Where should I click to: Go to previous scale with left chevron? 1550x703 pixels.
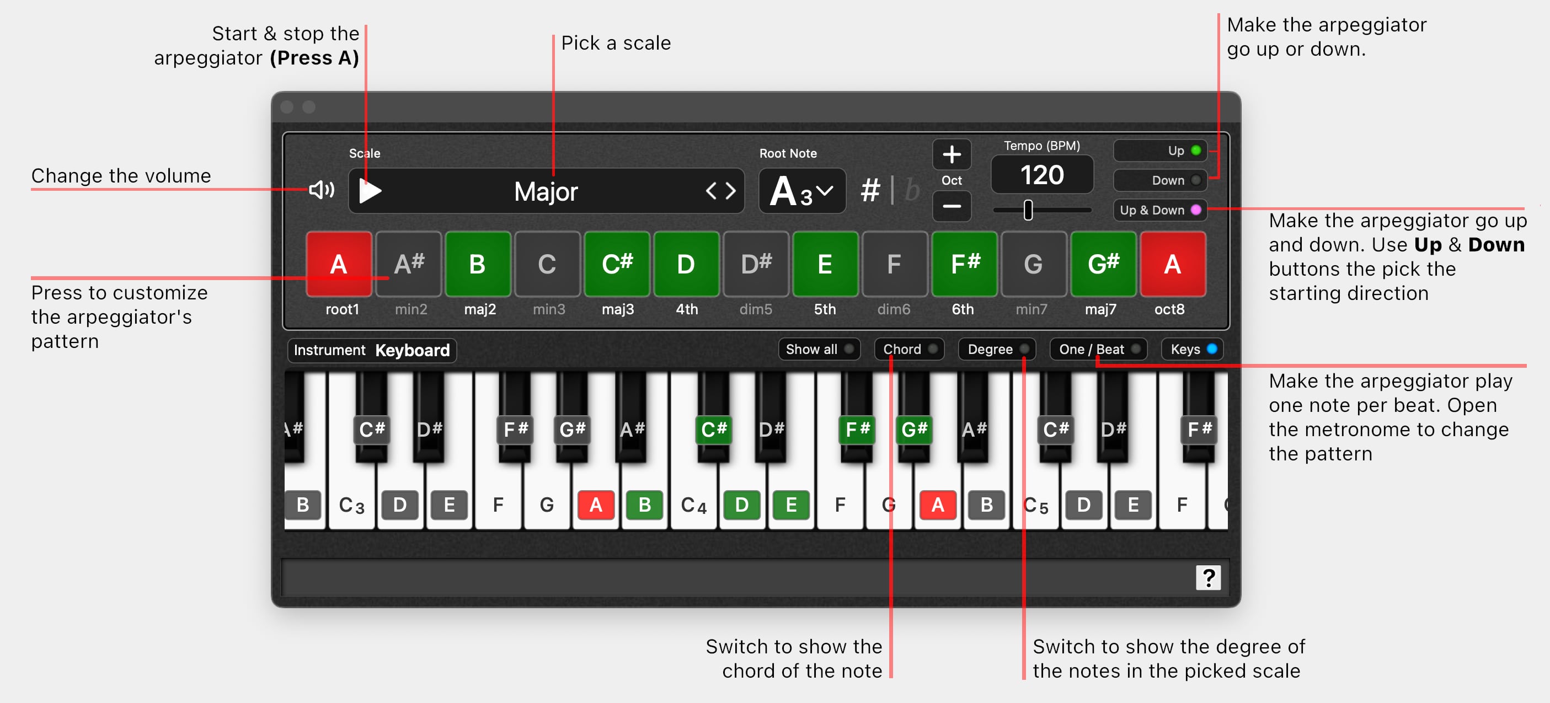(x=711, y=191)
